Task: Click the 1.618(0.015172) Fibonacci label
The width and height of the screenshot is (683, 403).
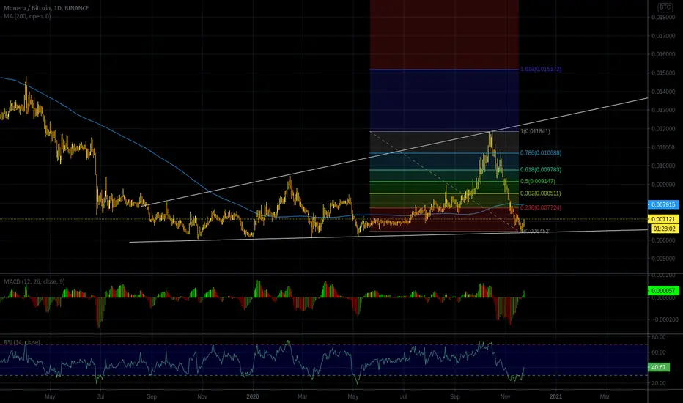Action: 541,70
